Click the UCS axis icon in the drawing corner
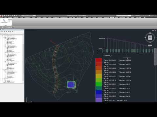This screenshot has width=157, height=117. (x=28, y=100)
